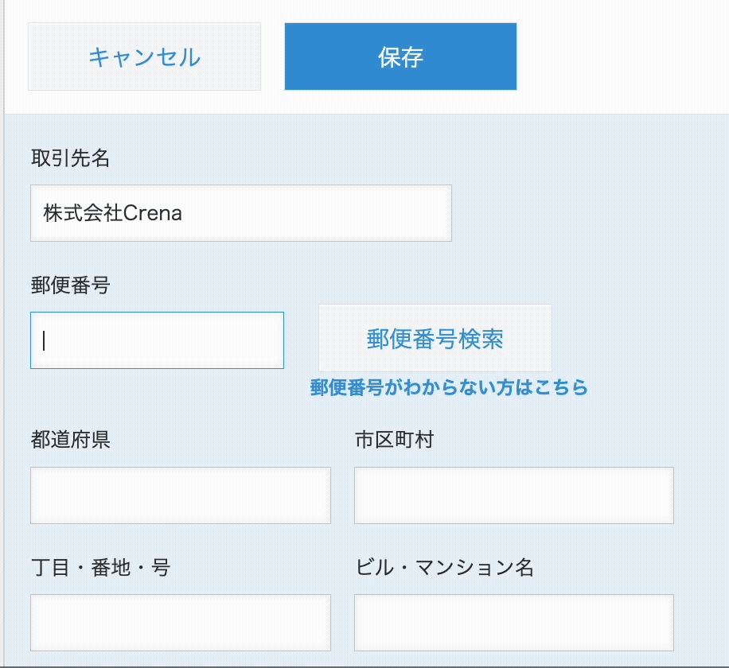Select the ビル・マンション名 input box

(x=513, y=623)
